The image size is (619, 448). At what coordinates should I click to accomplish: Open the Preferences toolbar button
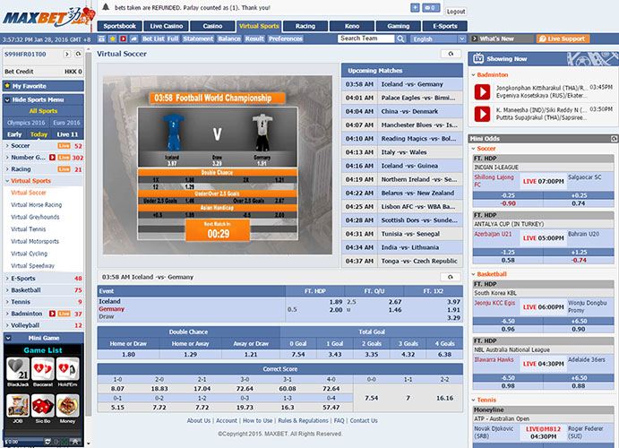click(x=286, y=39)
